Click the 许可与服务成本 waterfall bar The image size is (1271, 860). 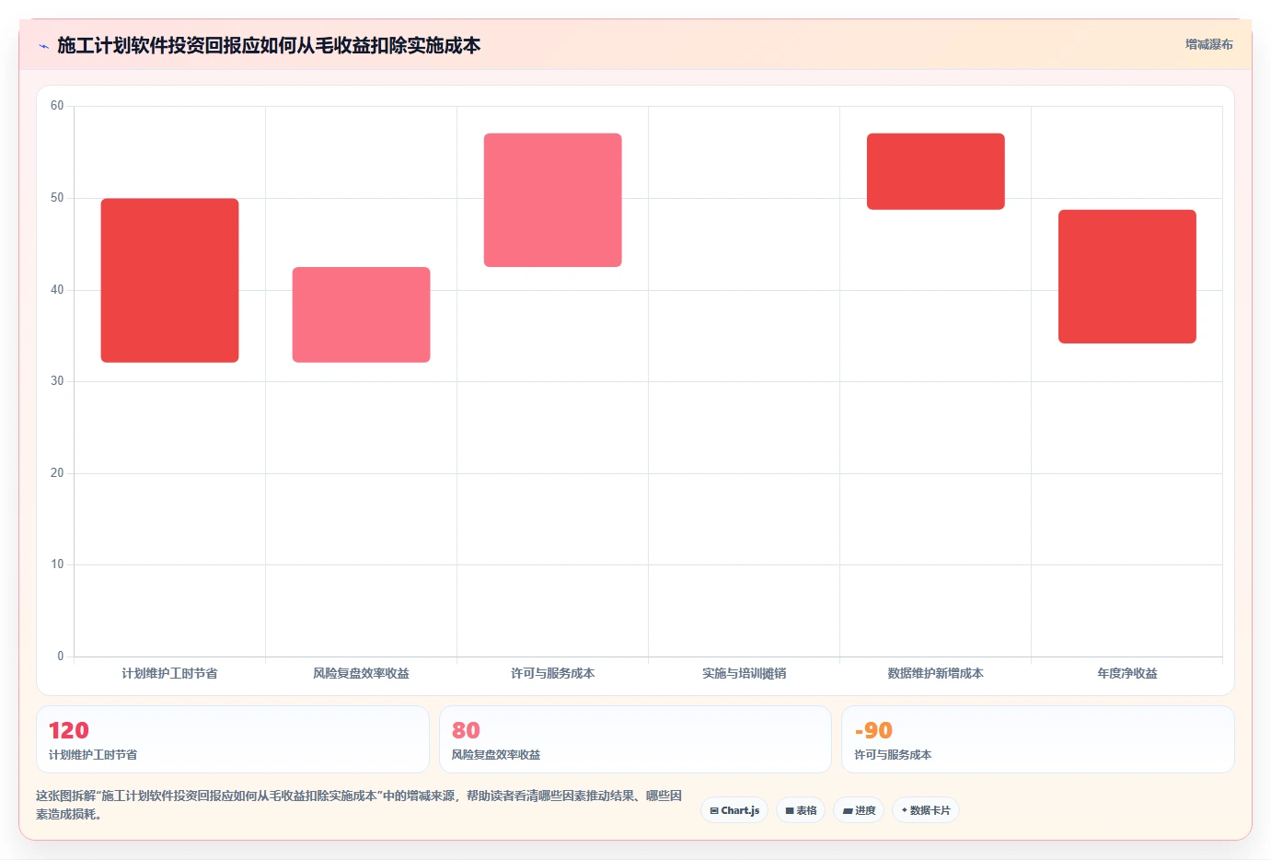click(x=552, y=200)
